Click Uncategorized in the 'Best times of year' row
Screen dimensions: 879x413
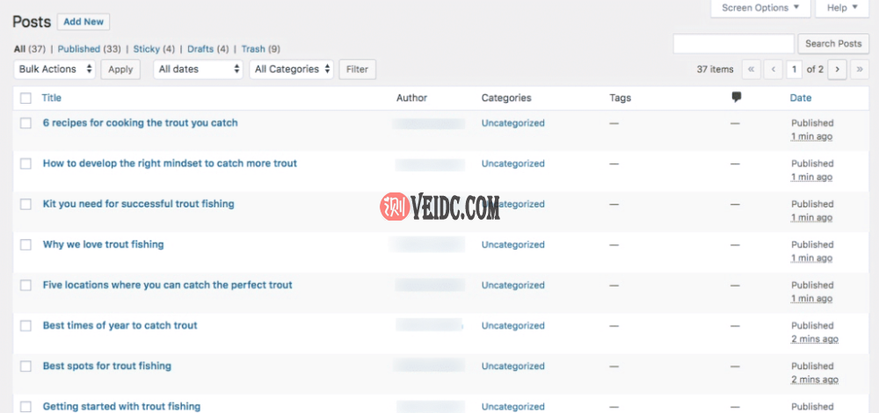(513, 326)
